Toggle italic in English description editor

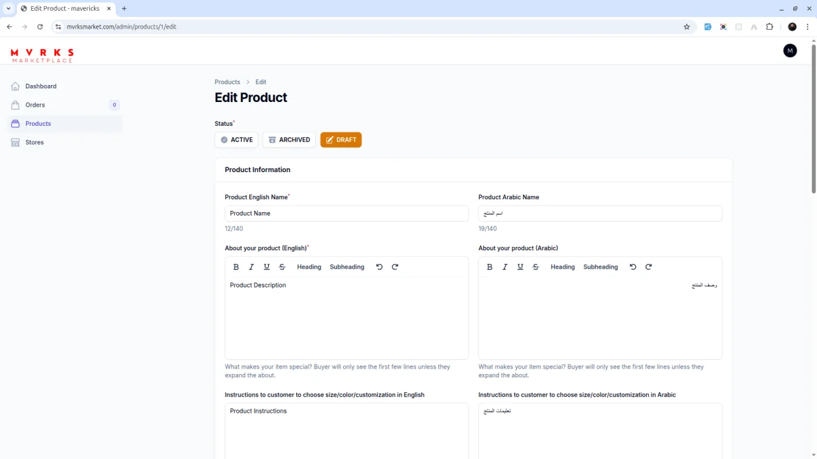tap(251, 267)
